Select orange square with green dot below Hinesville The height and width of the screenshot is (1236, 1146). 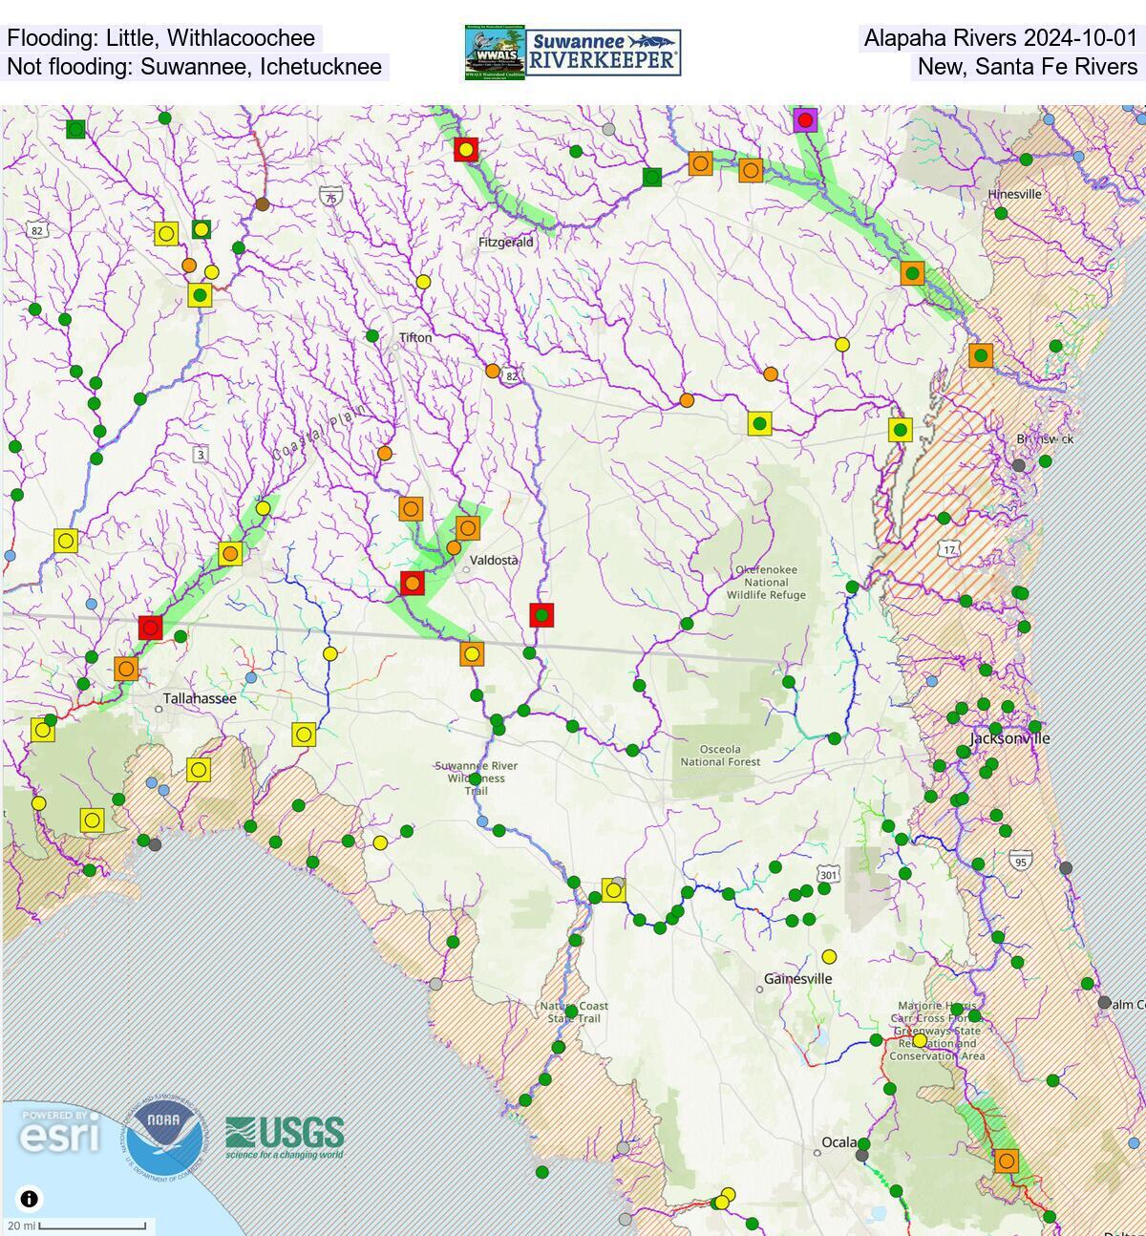(x=912, y=273)
